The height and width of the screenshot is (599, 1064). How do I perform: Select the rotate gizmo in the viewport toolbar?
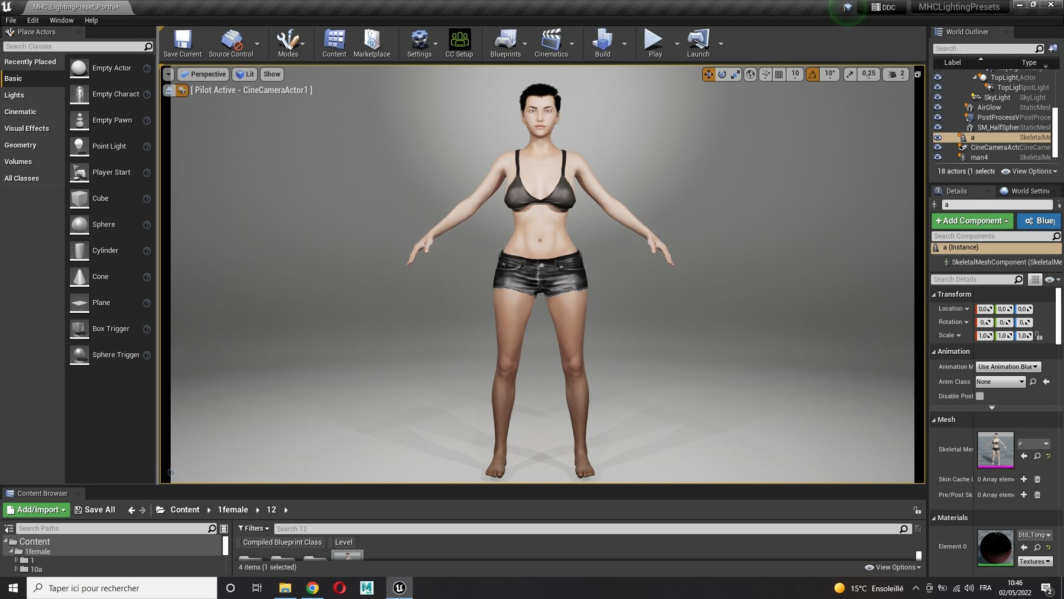[722, 75]
